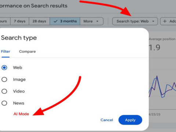Click the AI Mode label
Viewport: 176px width, 132px height.
21,114
